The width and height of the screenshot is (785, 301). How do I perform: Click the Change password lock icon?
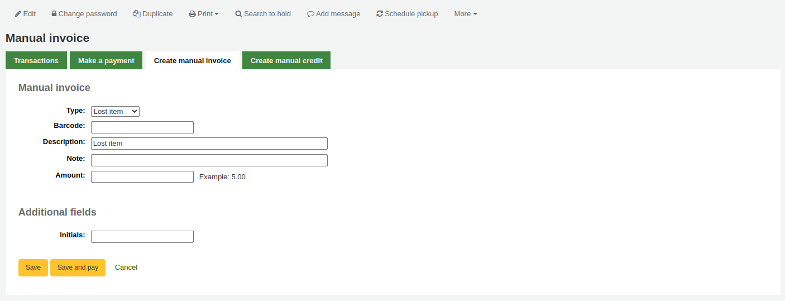[54, 14]
